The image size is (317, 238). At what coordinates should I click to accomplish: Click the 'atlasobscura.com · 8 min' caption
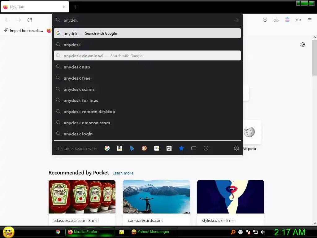[76, 220]
